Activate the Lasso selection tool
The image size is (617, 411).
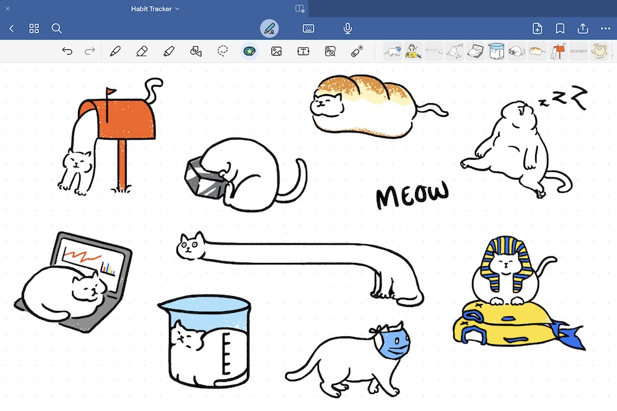point(223,51)
